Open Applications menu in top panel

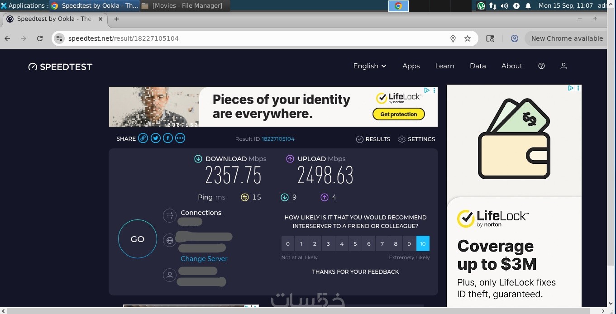pos(24,6)
